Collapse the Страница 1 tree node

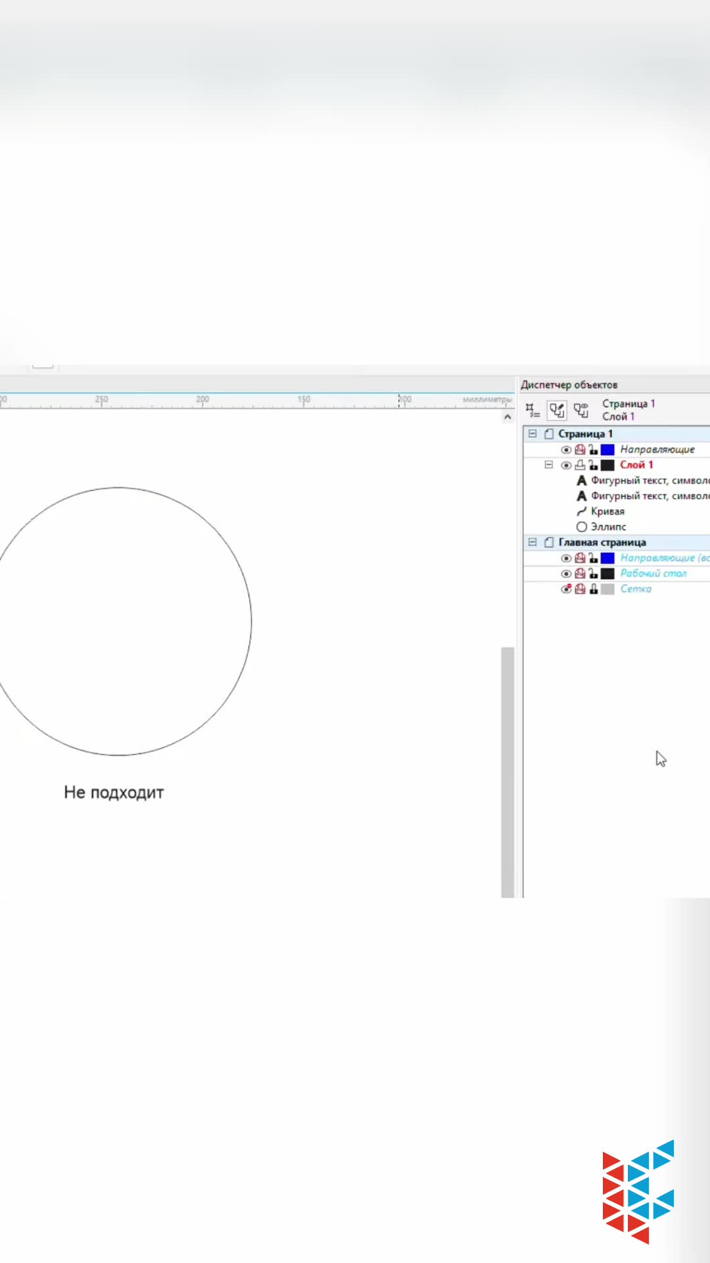click(532, 433)
